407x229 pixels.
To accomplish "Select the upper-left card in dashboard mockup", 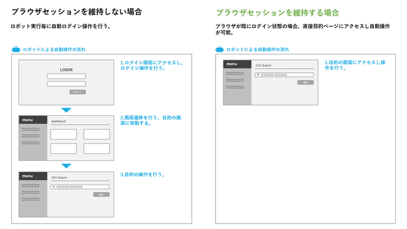I will click(x=64, y=135).
